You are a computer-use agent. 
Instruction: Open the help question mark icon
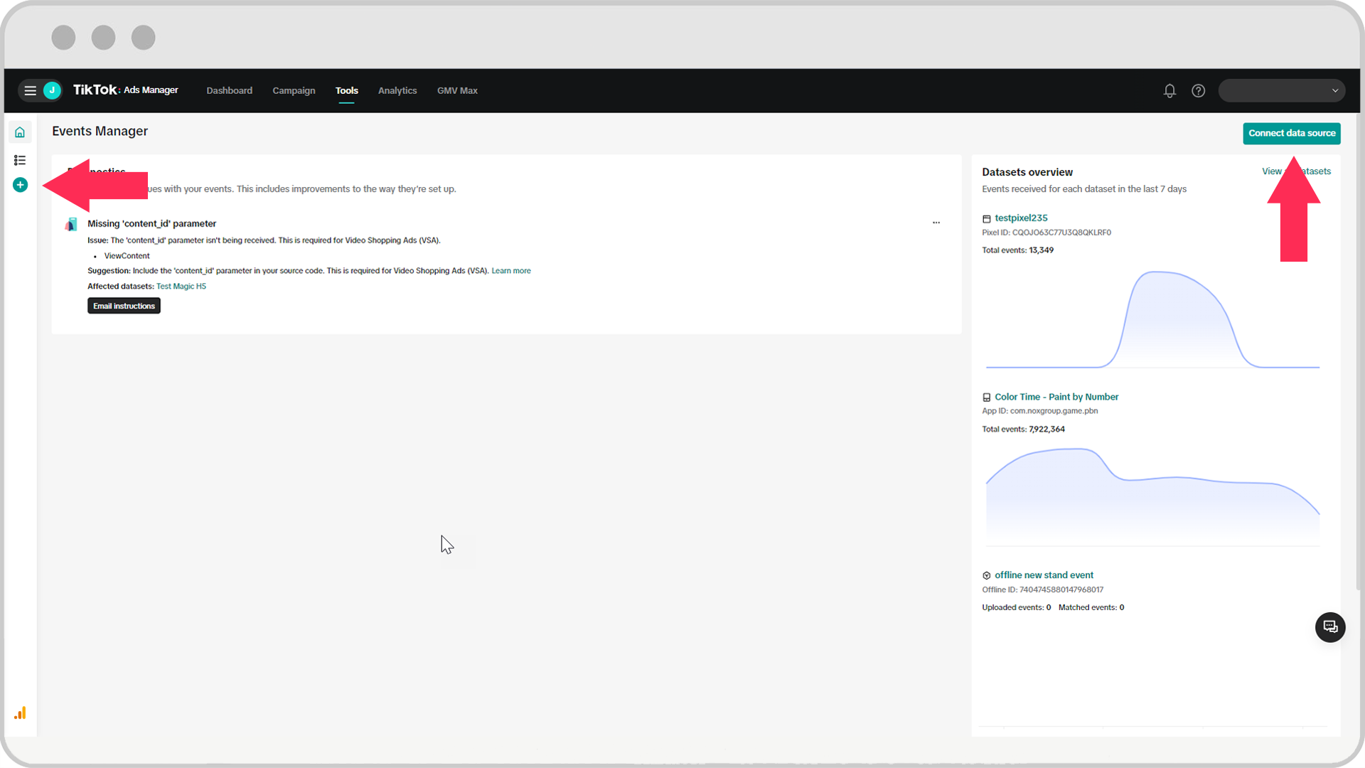(x=1198, y=91)
